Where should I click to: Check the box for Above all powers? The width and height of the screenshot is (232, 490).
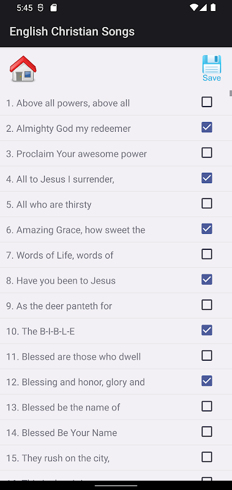click(x=207, y=102)
